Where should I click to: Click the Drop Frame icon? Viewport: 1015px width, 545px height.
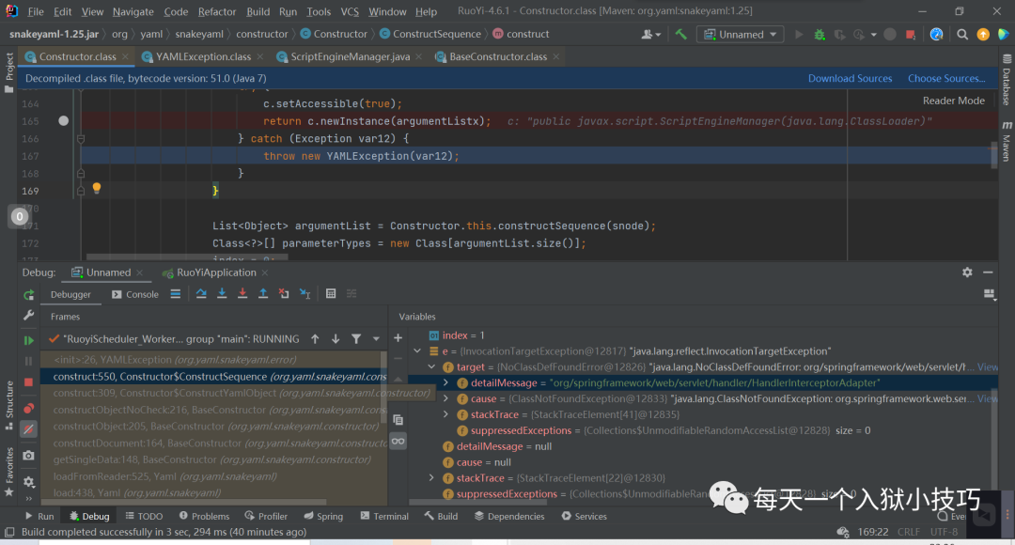[284, 294]
